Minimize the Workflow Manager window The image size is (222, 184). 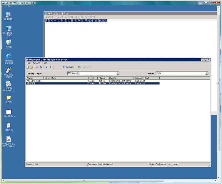pyautogui.click(x=203, y=60)
